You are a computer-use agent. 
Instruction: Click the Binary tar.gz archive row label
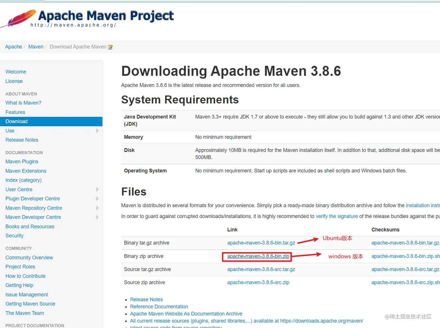(x=146, y=243)
